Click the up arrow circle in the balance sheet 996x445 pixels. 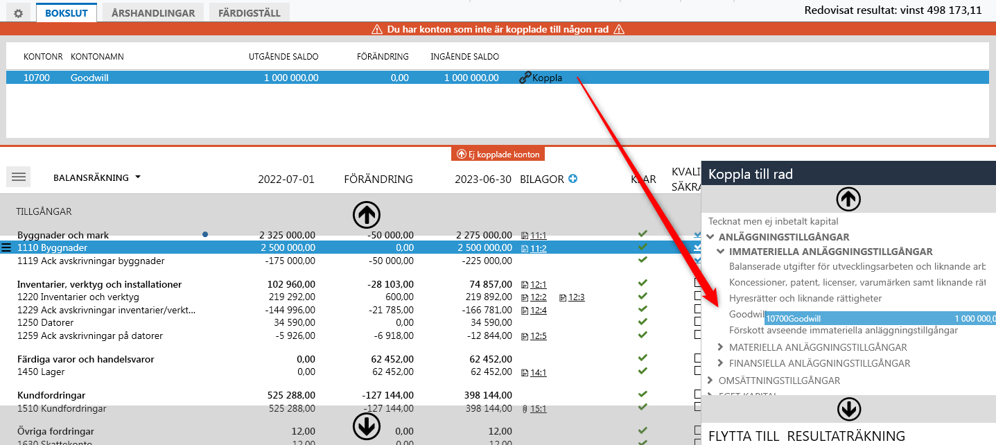click(367, 215)
